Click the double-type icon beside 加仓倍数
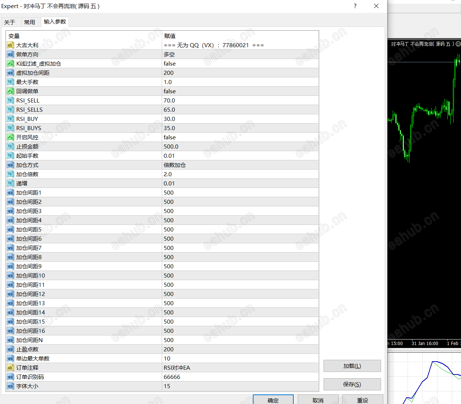 (10, 174)
